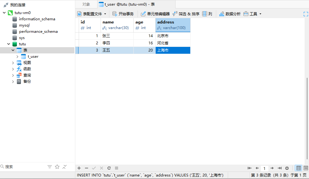Click the favorites star icon
Image resolution: width=309 pixels, height=179 pixels.
coord(57,167)
